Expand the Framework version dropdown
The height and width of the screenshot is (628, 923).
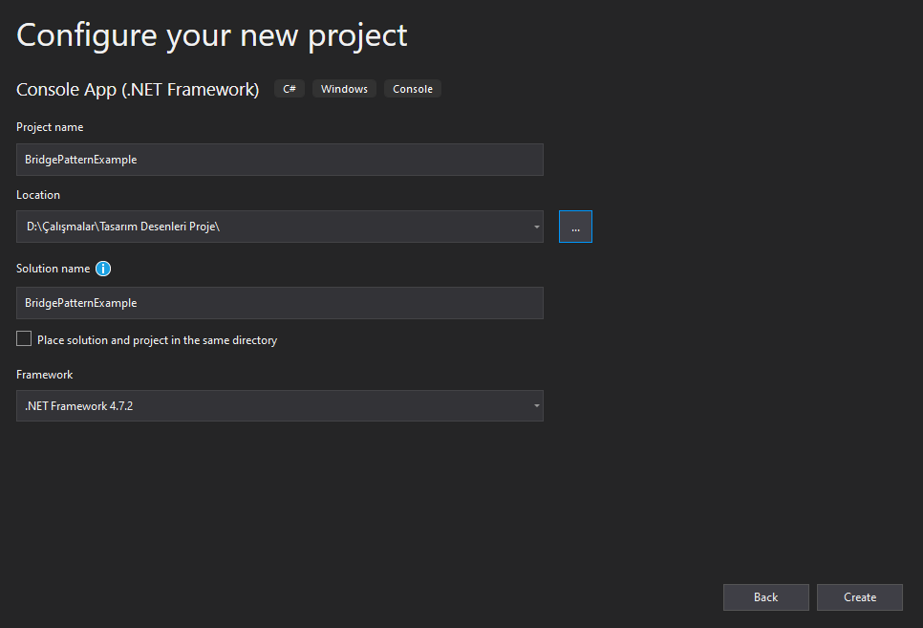[x=536, y=406]
